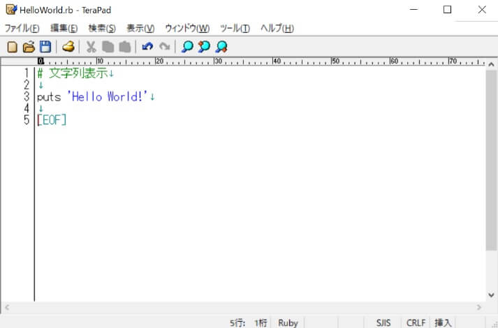Open Find with first magnifier icon

[187, 47]
